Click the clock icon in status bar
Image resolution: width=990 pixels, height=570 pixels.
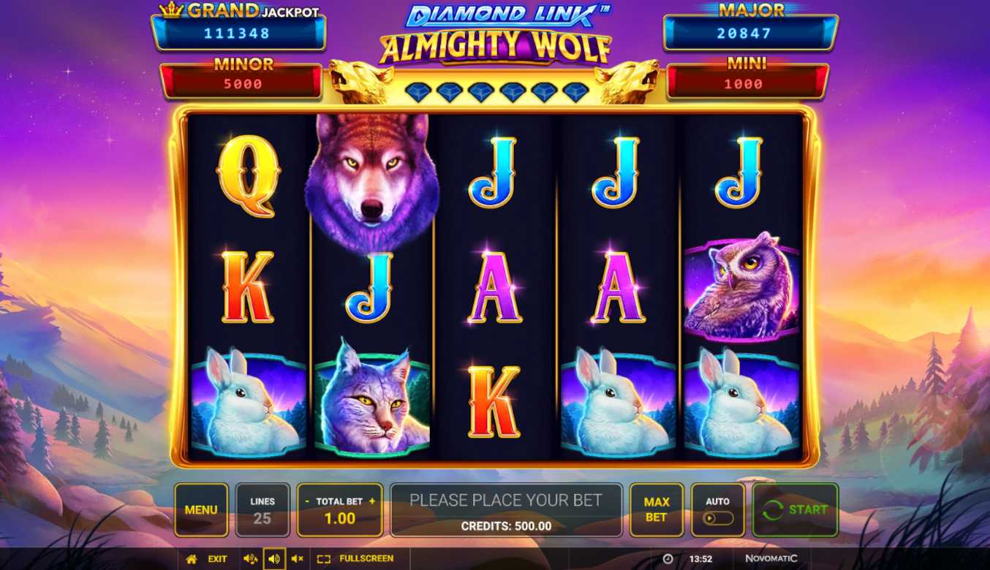click(668, 559)
